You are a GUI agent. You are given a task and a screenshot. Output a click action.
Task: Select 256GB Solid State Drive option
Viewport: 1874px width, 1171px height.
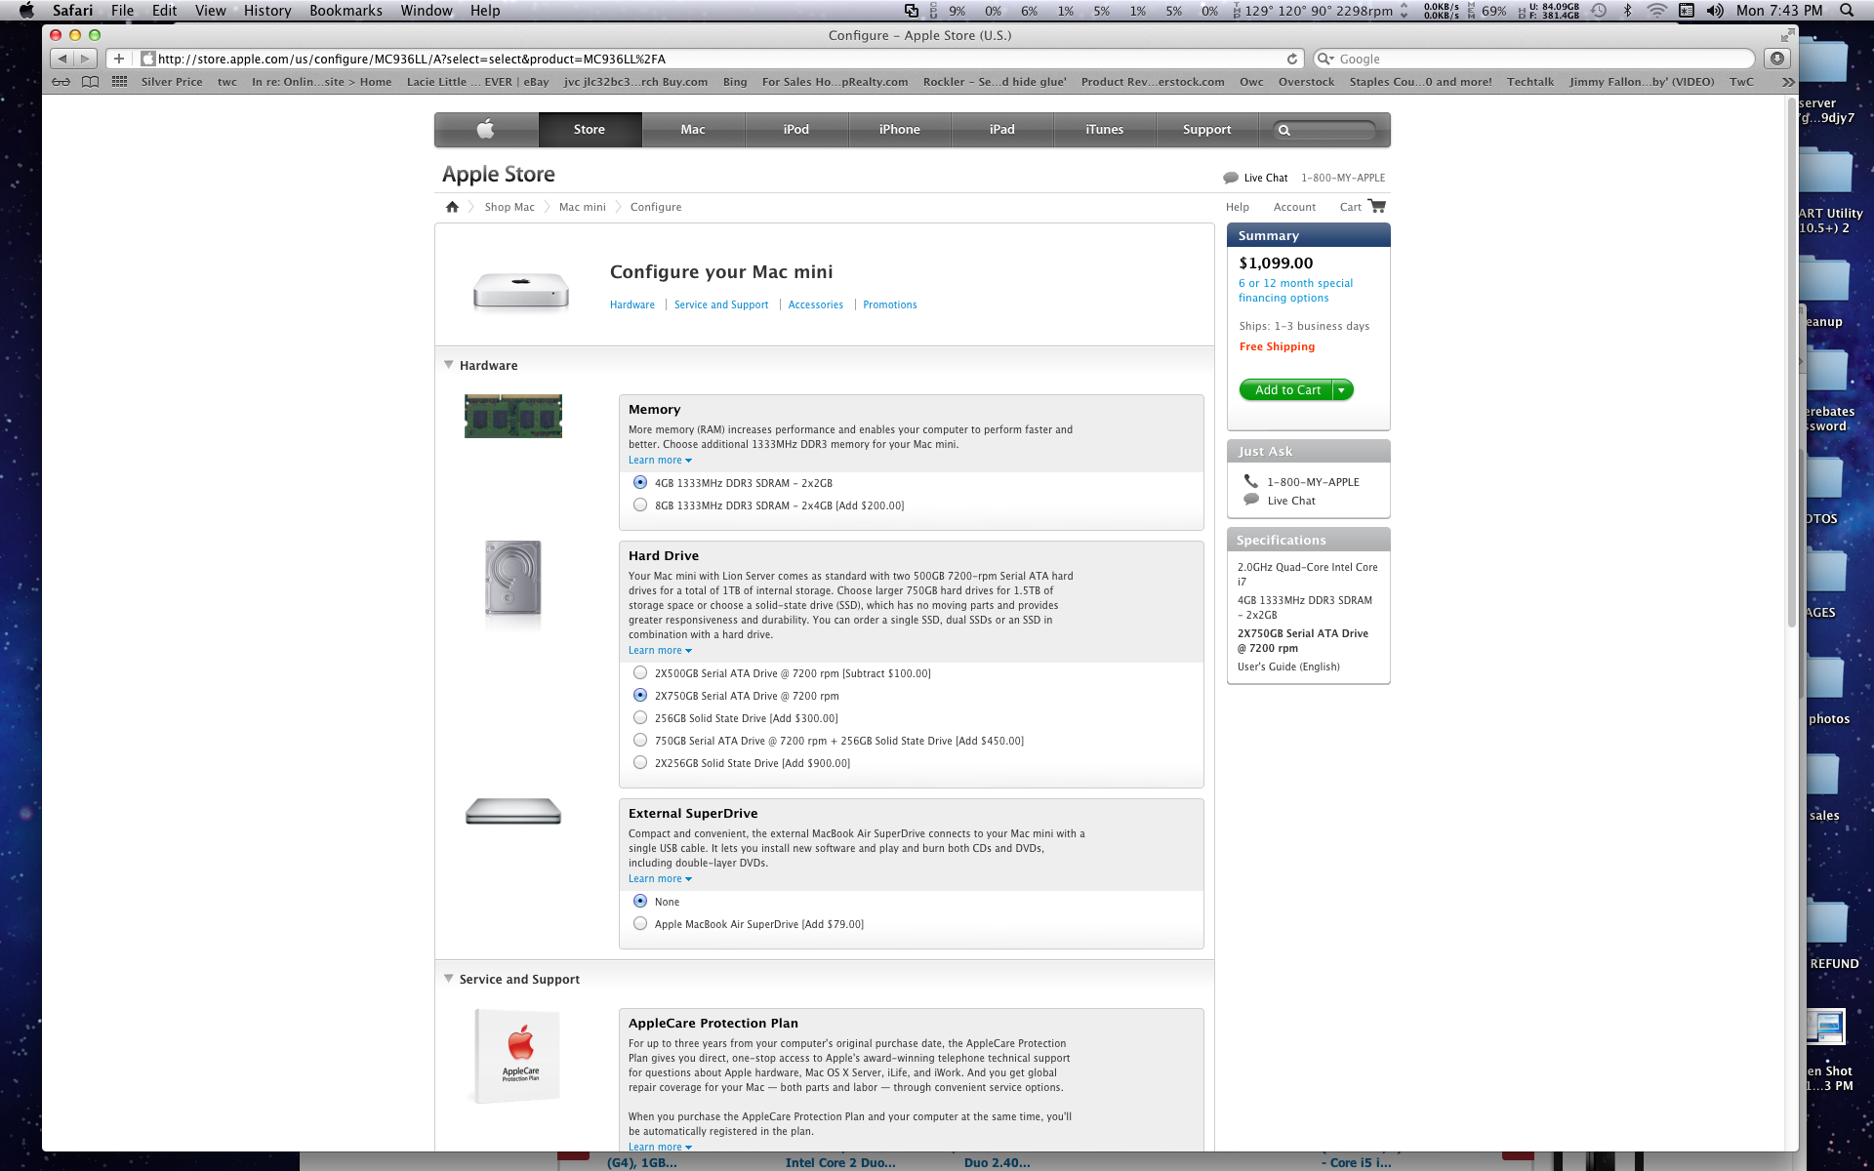pyautogui.click(x=640, y=717)
